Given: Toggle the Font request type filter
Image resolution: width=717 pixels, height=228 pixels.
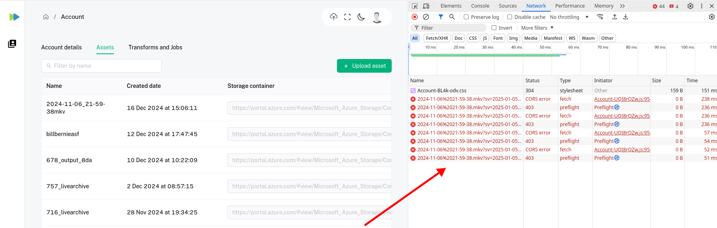Looking at the screenshot, I should (x=498, y=38).
